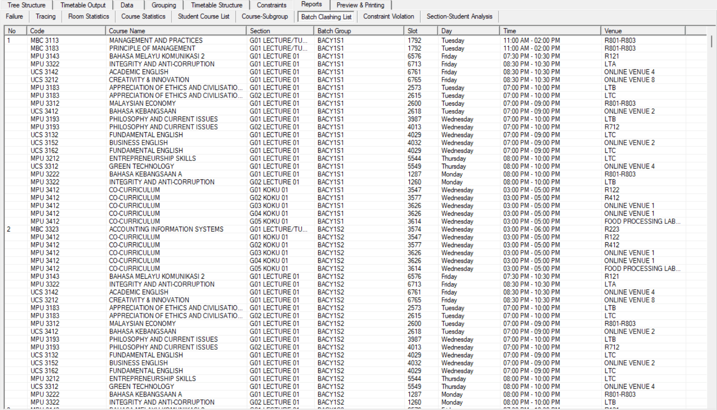This screenshot has width=717, height=410.
Task: Click row number 2 in the No column
Action: pos(9,229)
